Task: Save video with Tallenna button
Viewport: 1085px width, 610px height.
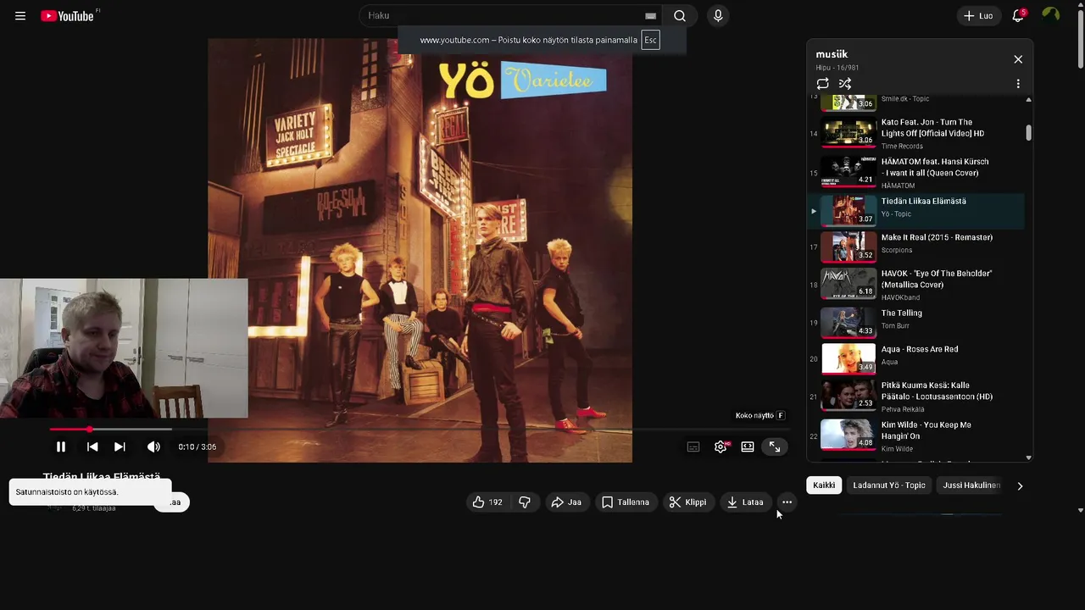Action: point(626,502)
